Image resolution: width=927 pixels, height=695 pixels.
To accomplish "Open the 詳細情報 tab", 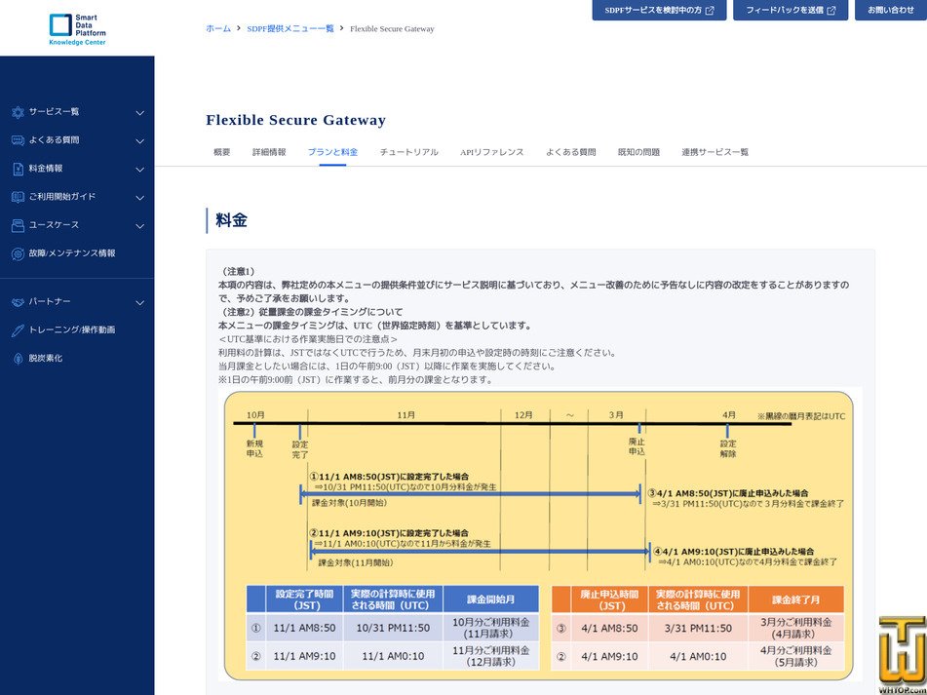I will (269, 152).
